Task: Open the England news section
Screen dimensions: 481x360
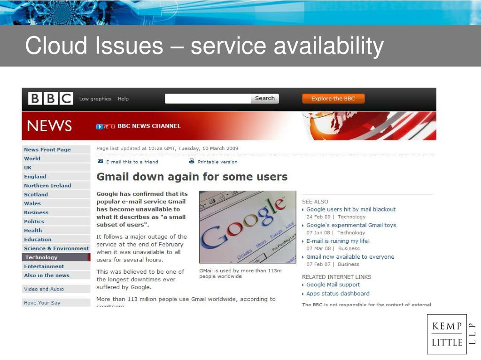Action: point(56,177)
